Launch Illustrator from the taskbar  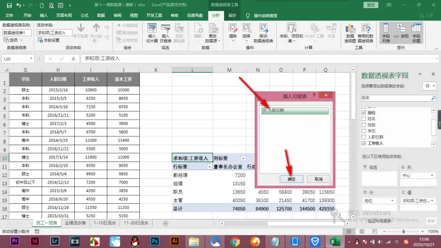[x=175, y=241]
